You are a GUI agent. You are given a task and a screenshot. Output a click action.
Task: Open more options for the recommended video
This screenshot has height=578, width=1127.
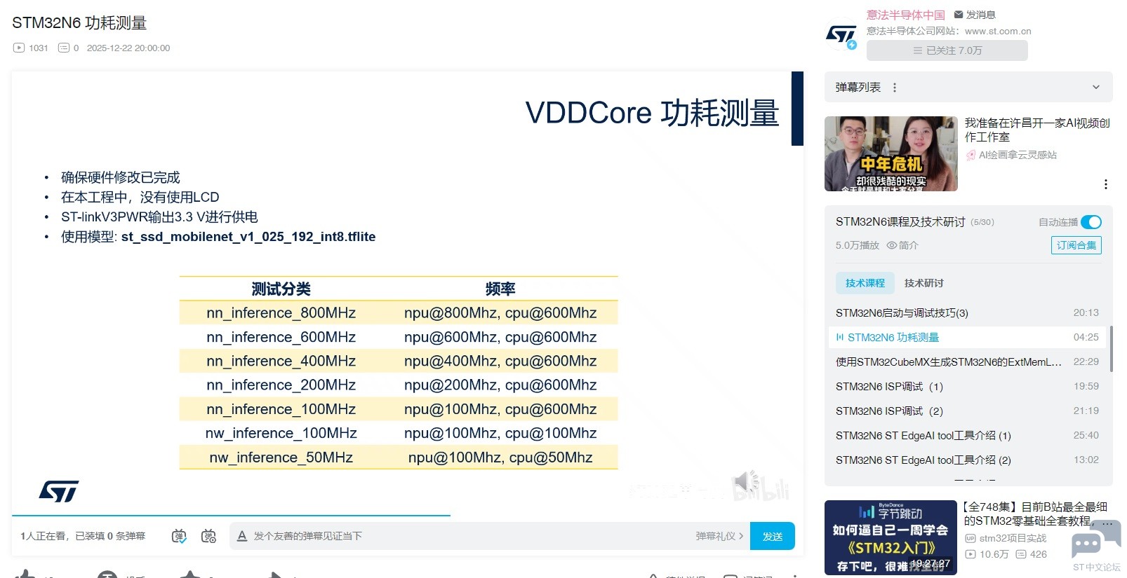click(1105, 184)
